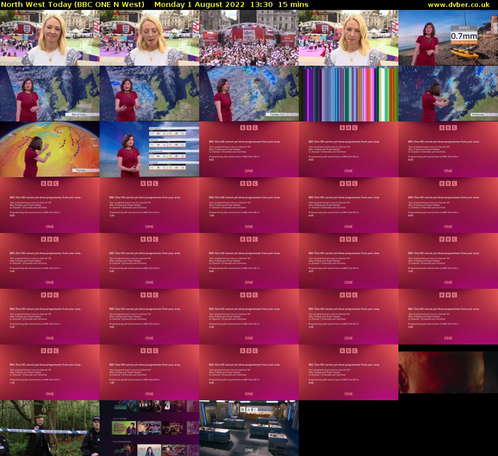Screen dimensions: 498x456
Task: Open the presenter thumbnail where she looks down
Action: (149, 38)
